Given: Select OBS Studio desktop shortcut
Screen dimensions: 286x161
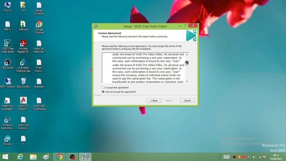Looking at the screenshot, I should [8, 64].
